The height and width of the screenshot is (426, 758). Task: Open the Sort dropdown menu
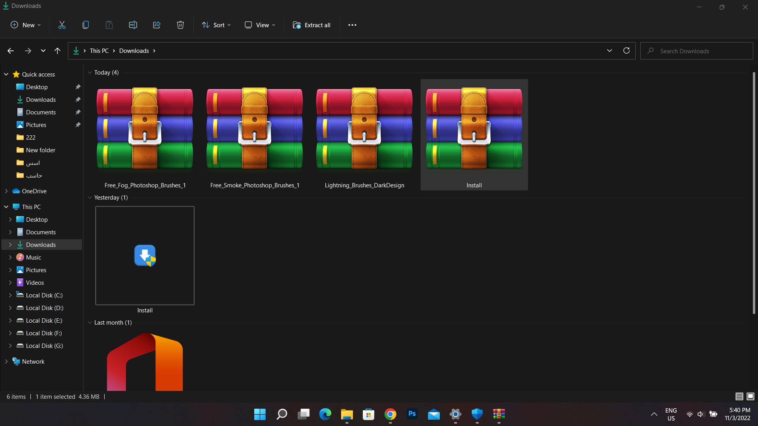tap(216, 25)
